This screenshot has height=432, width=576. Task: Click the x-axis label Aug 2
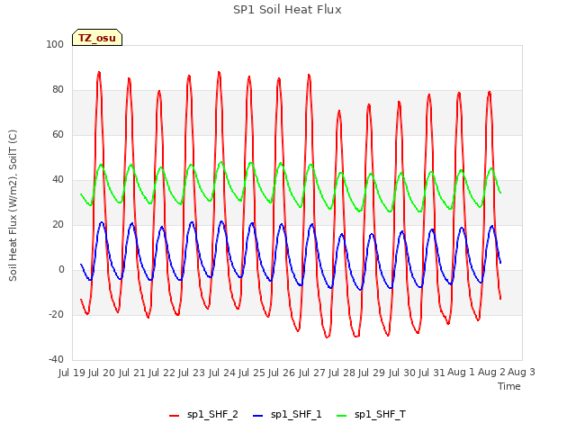click(x=491, y=373)
